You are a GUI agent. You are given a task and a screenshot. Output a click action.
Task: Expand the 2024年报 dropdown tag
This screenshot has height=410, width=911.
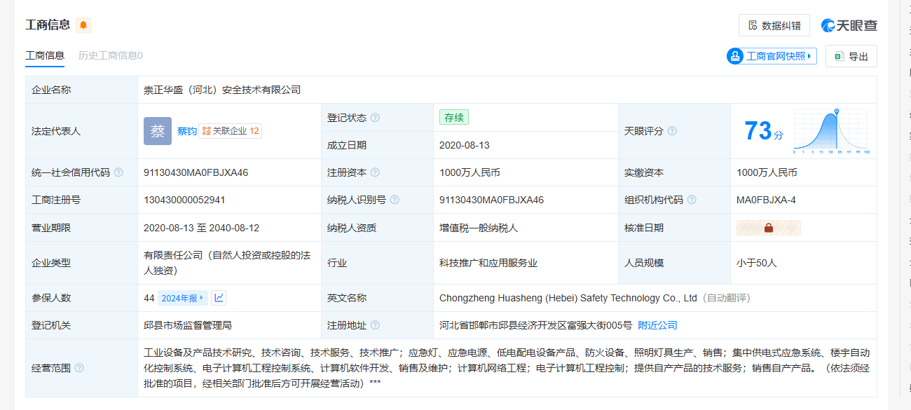coord(183,298)
